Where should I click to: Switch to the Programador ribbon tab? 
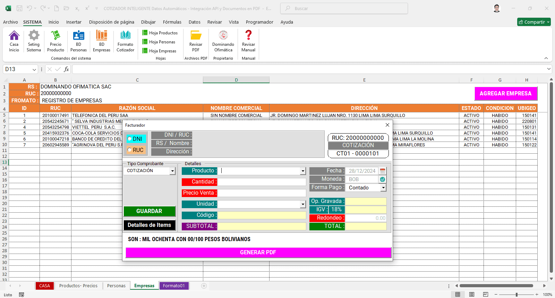click(259, 22)
